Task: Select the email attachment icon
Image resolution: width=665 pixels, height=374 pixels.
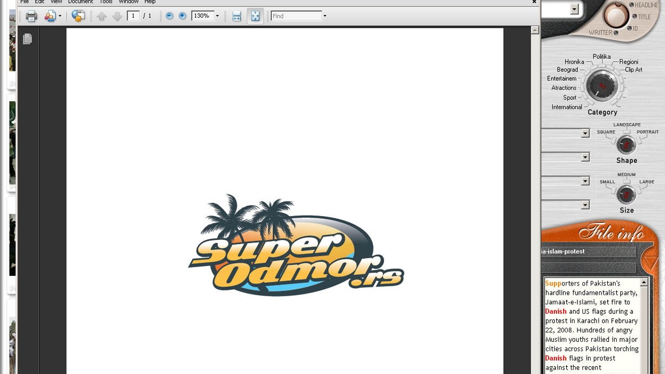Action: 49,16
